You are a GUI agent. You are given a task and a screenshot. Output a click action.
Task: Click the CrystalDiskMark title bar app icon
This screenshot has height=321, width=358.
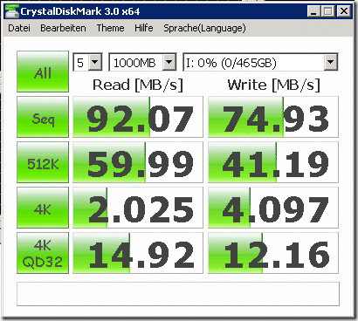tap(12, 11)
